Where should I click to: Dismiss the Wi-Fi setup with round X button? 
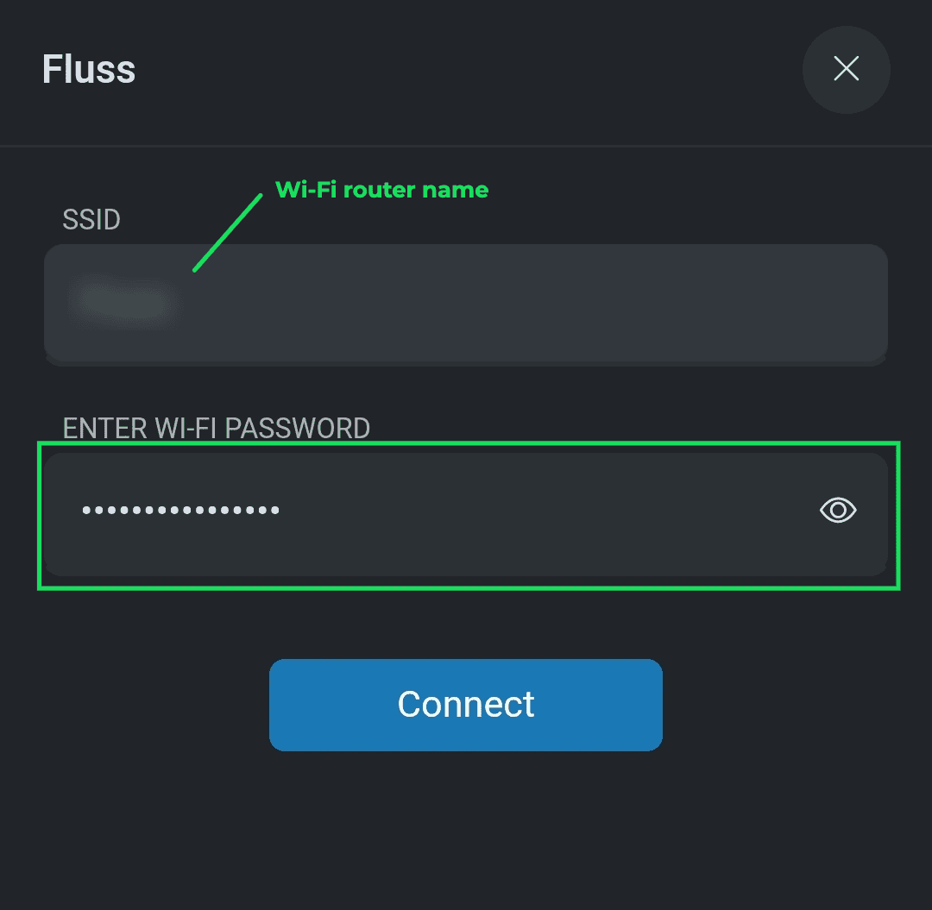click(846, 70)
